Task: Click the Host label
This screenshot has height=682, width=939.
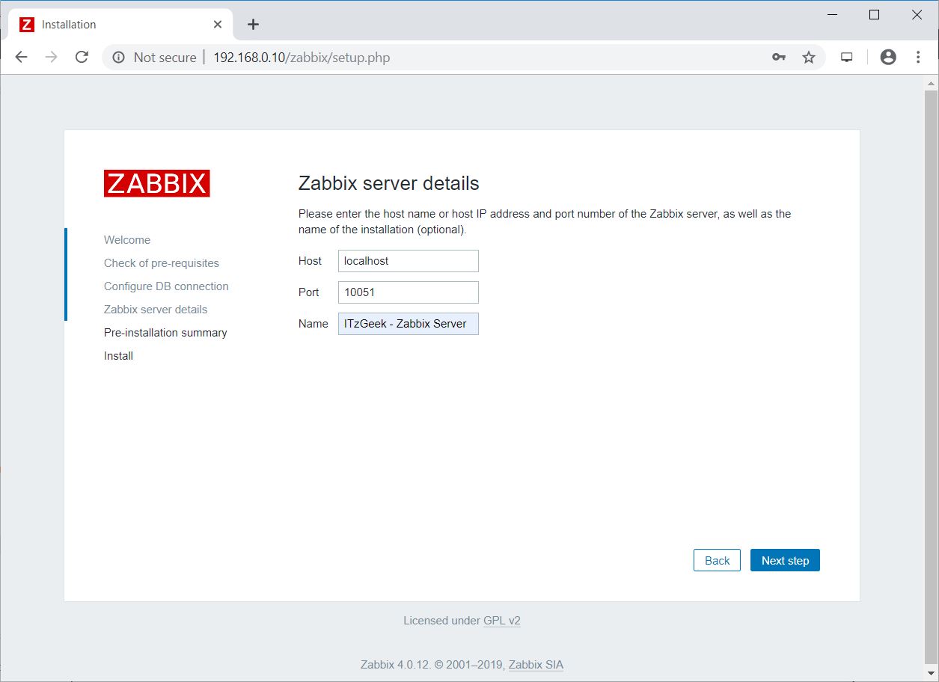Action: (310, 261)
